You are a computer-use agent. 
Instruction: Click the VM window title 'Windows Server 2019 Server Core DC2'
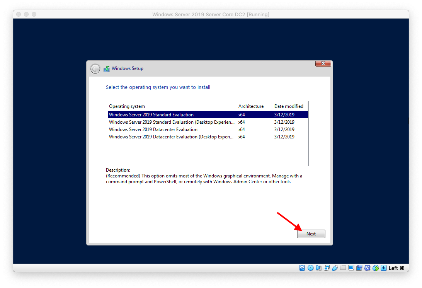point(199,15)
